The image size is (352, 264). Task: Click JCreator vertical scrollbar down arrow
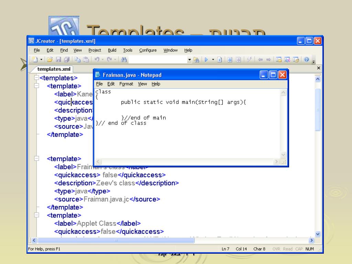pyautogui.click(x=318, y=234)
